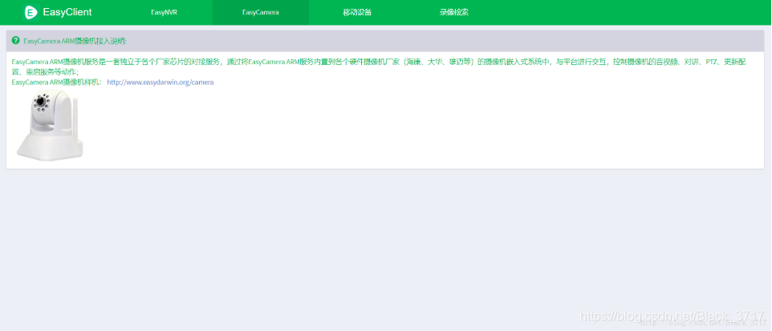Open the EasyNVR tab
Viewport: 772px width, 331px height.
point(164,12)
